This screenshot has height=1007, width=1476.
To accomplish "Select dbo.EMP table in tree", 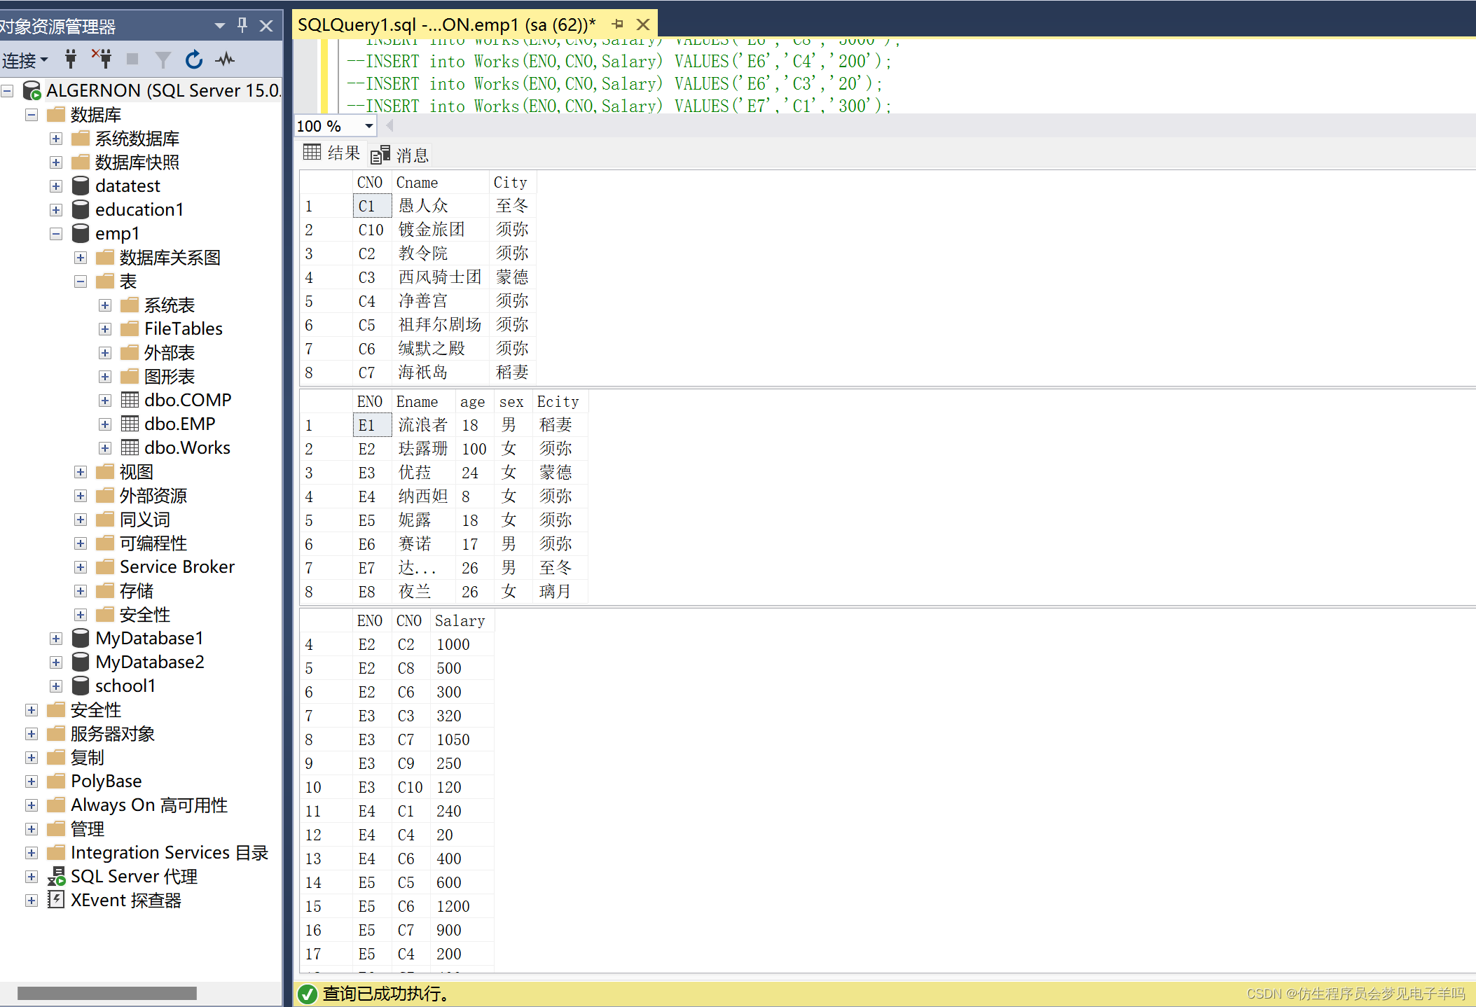I will click(179, 424).
